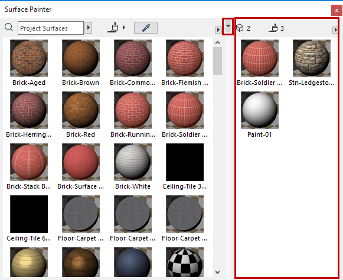The height and width of the screenshot is (280, 343).
Task: Click the Stn-Ledgesto... label text
Action: click(x=312, y=83)
